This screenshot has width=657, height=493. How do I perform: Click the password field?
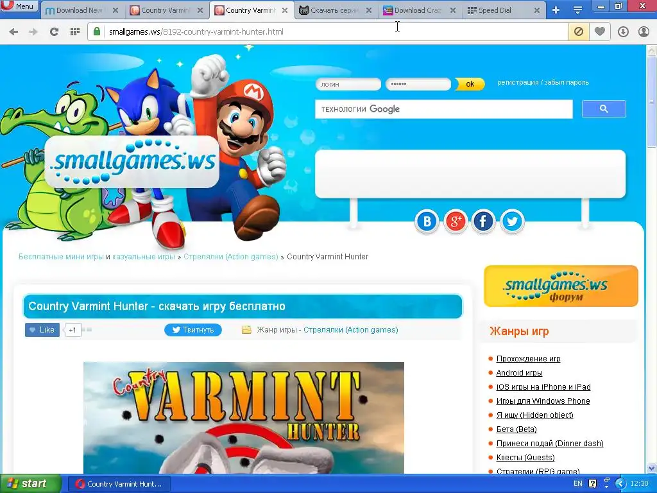pyautogui.click(x=418, y=84)
